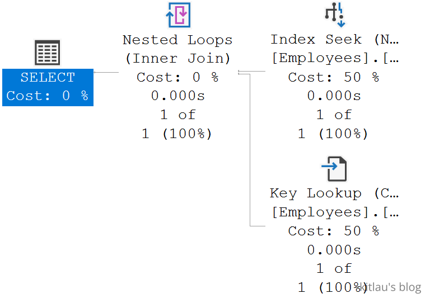Click "Cost: 0 %" in the SELECT node

(x=48, y=96)
